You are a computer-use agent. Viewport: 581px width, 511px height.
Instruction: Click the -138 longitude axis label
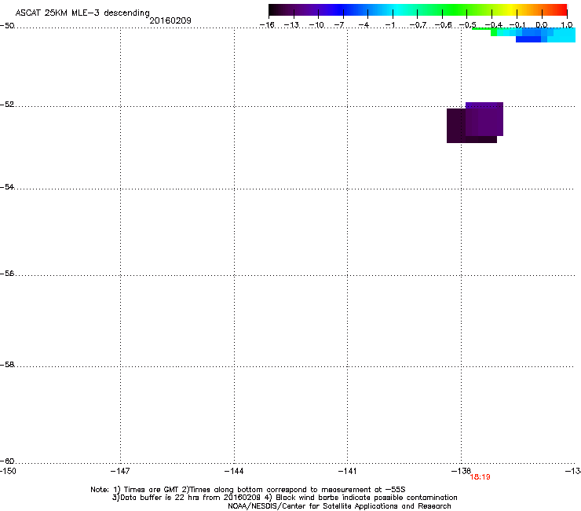[461, 471]
